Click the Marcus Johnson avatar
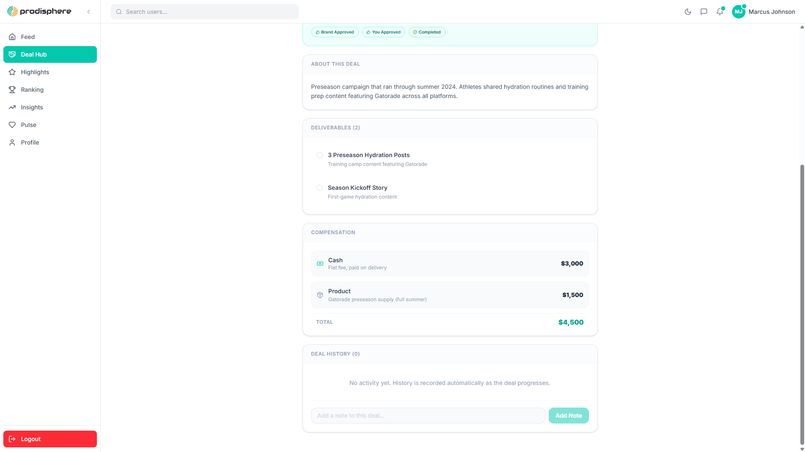 click(x=738, y=12)
